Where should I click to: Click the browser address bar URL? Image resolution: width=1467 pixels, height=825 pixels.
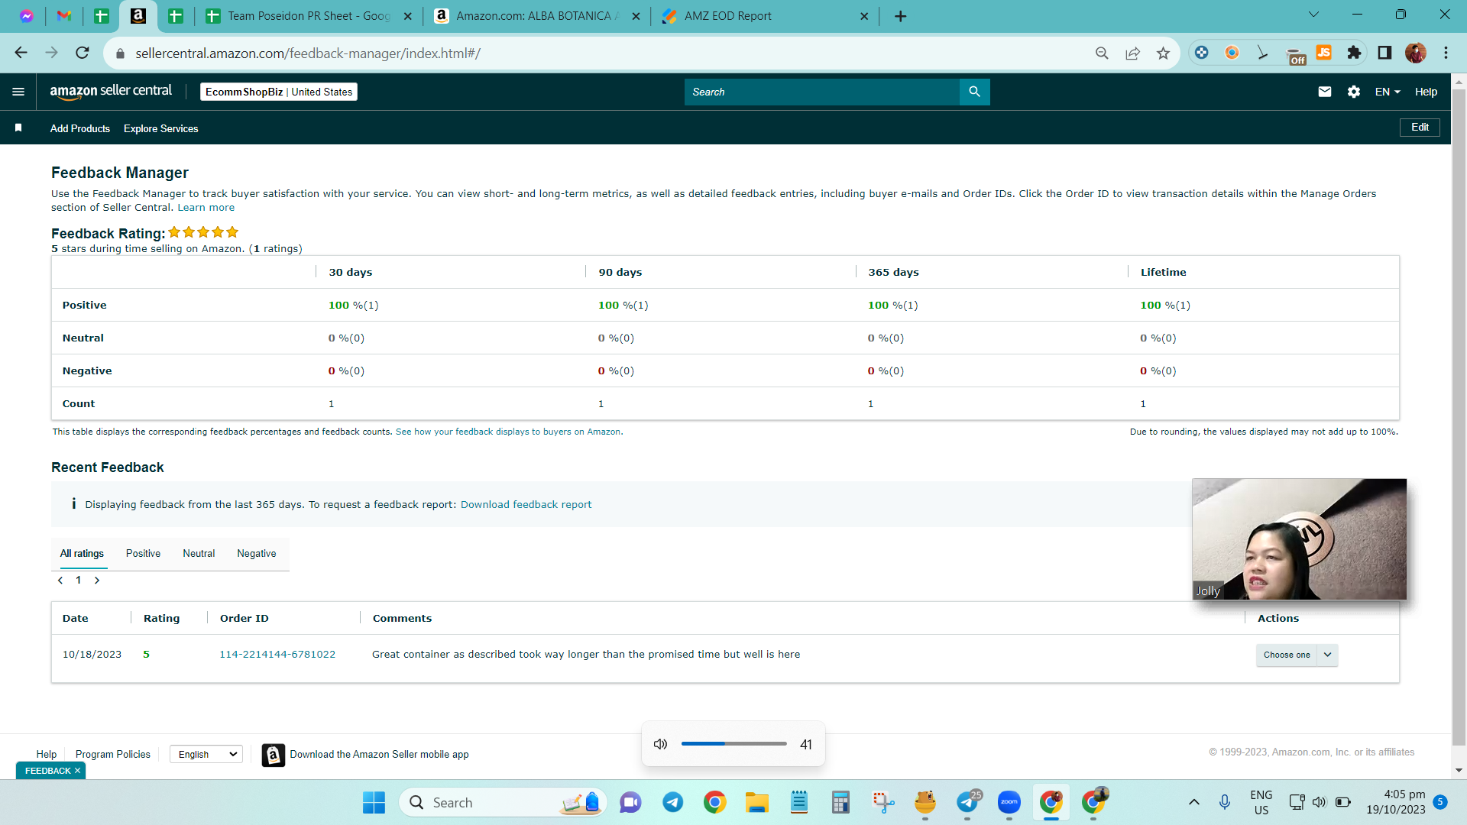click(x=308, y=53)
